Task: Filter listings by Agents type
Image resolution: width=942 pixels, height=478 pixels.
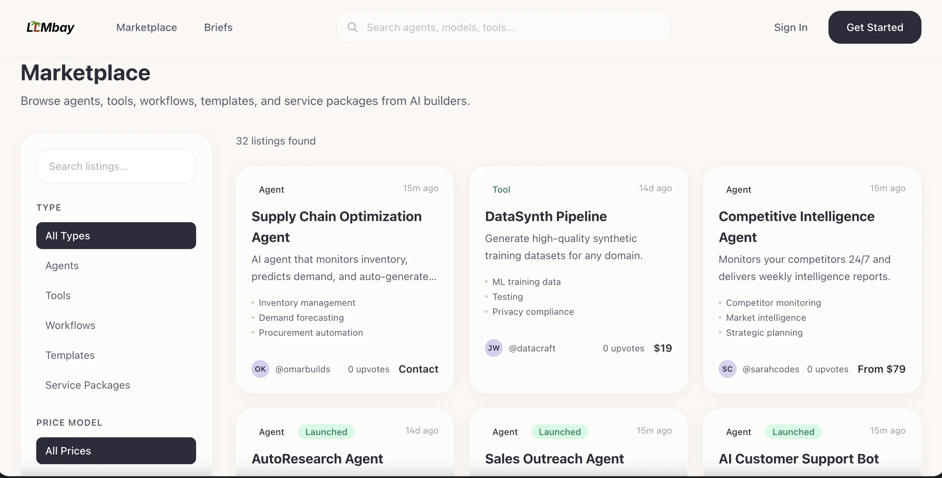Action: (x=62, y=266)
